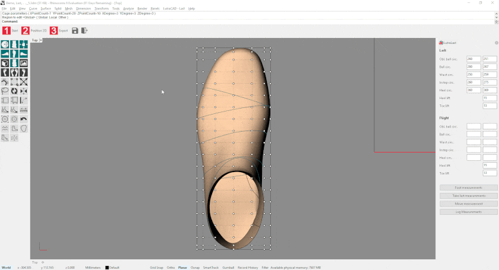Toggle Grid Snap in status bar

point(156,268)
